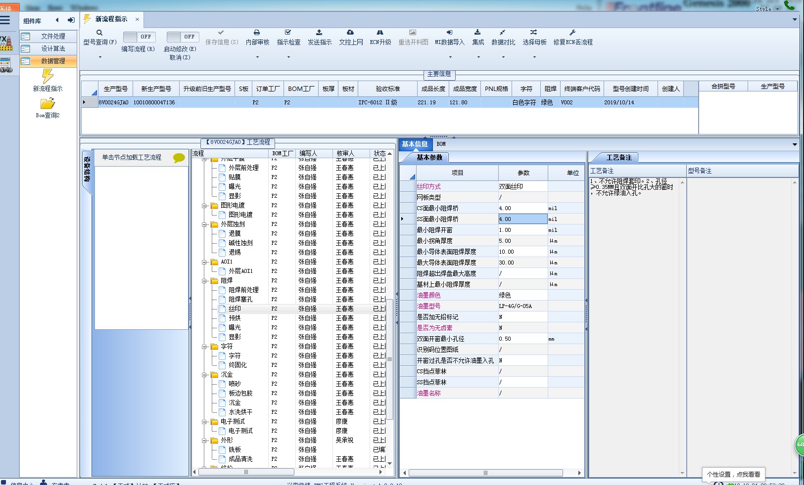Select 碱性蚀刻 process in tree
Image resolution: width=804 pixels, height=485 pixels.
click(x=240, y=243)
